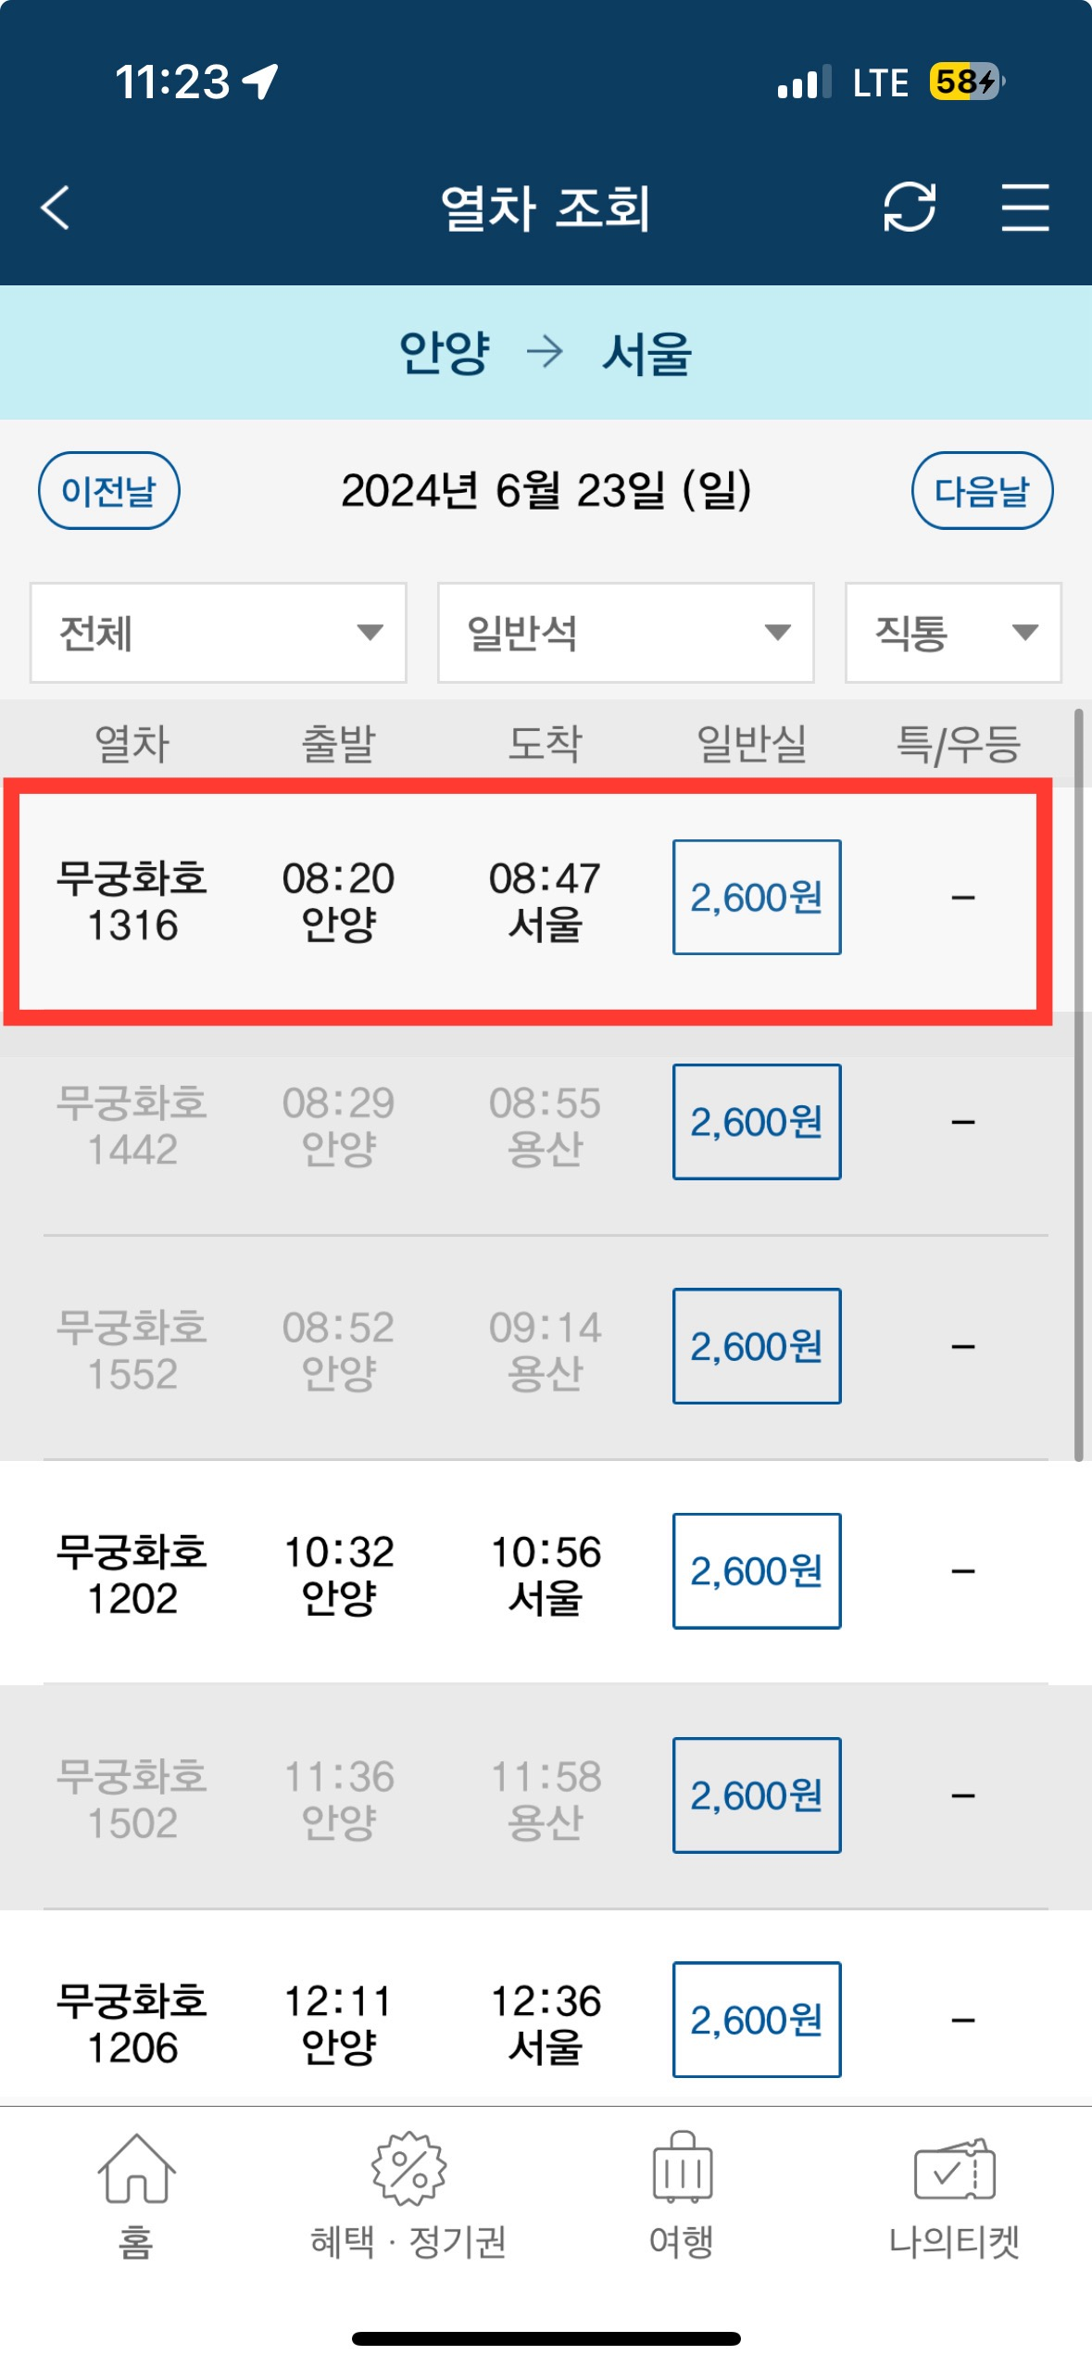This screenshot has height=2368, width=1092.
Task: Open the hamburger menu
Action: 1025,207
